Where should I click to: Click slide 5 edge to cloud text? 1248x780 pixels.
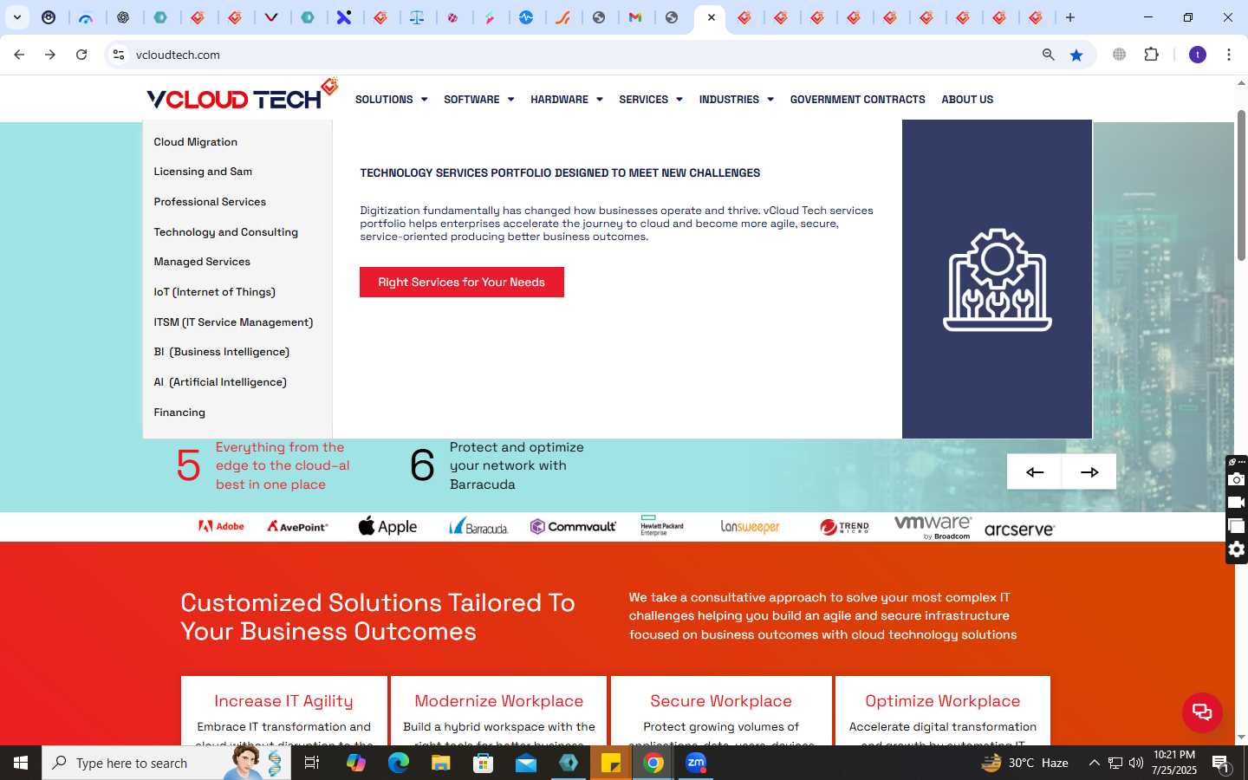point(283,465)
